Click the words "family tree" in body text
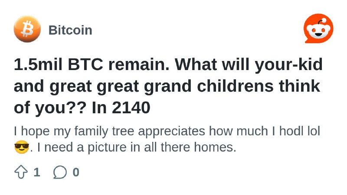This screenshot has height=195, width=347. 104,131
